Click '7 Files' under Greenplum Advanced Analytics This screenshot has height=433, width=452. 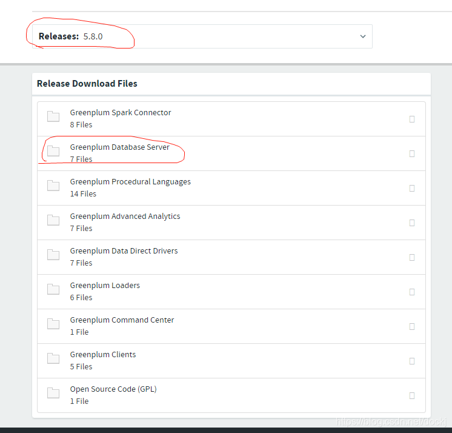click(81, 229)
